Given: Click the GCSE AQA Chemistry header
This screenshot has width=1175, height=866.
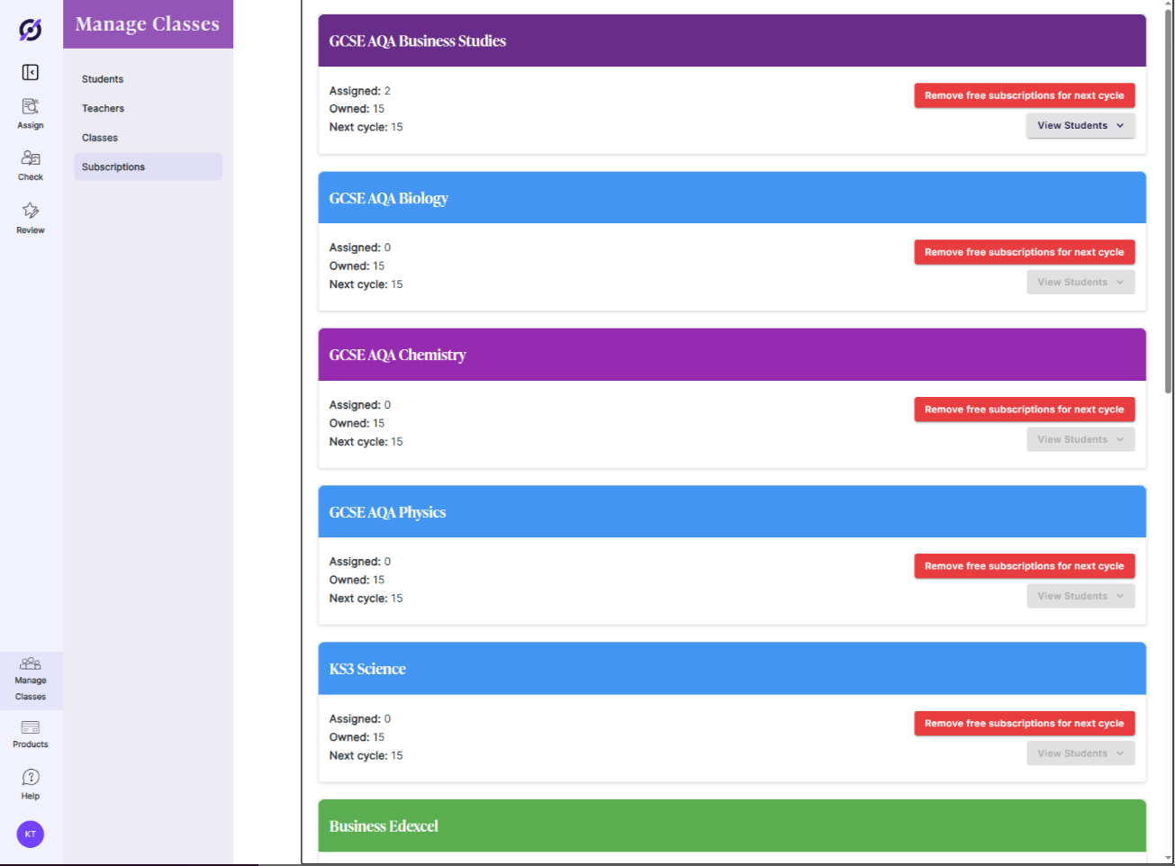Looking at the screenshot, I should click(732, 355).
